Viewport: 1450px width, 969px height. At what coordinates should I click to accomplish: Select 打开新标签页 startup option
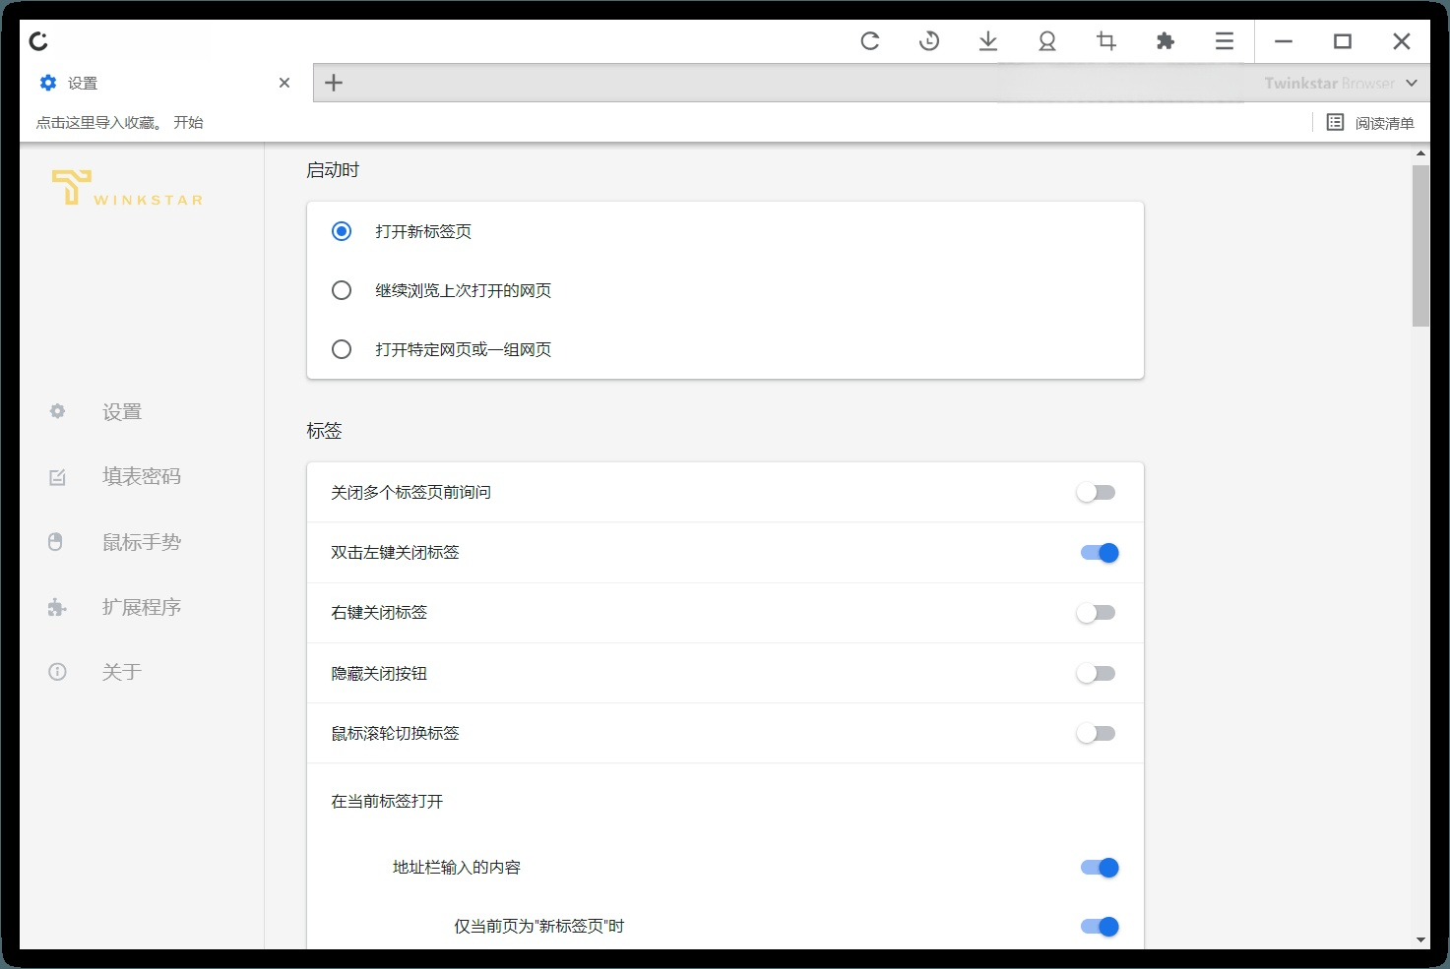click(342, 231)
